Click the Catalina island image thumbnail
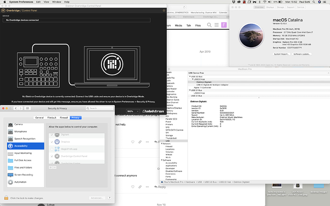Screen dimensions: 330x206 click(x=251, y=35)
